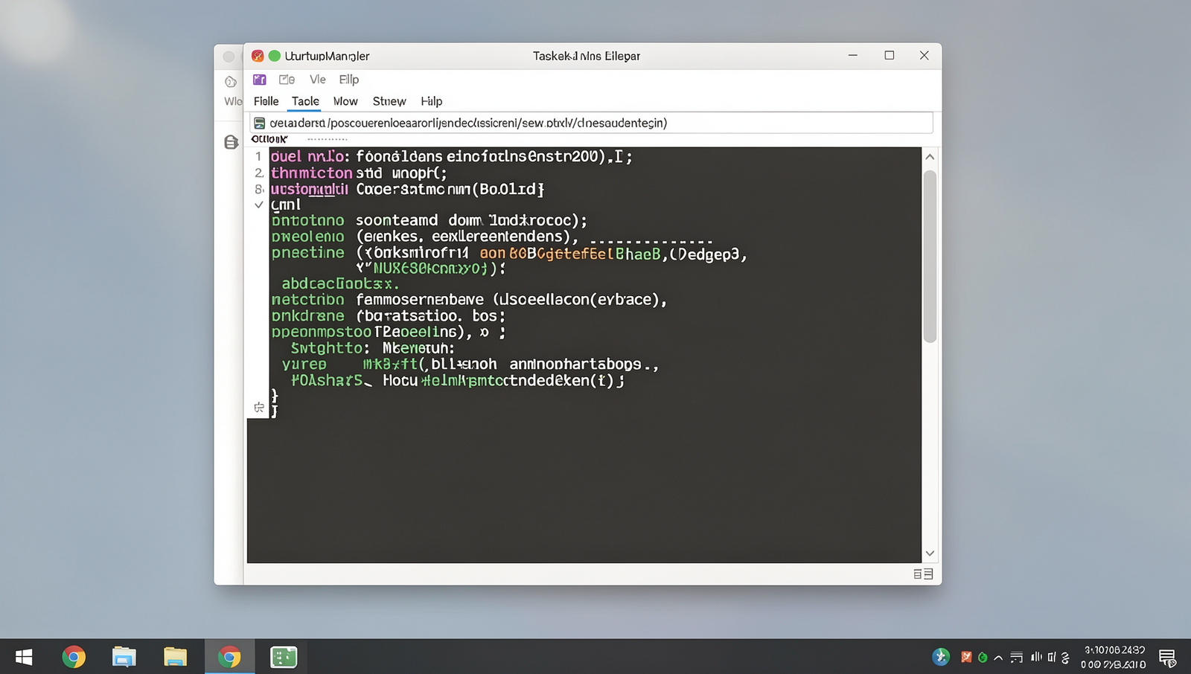
Task: Click the Vle toolbar item
Action: point(318,80)
